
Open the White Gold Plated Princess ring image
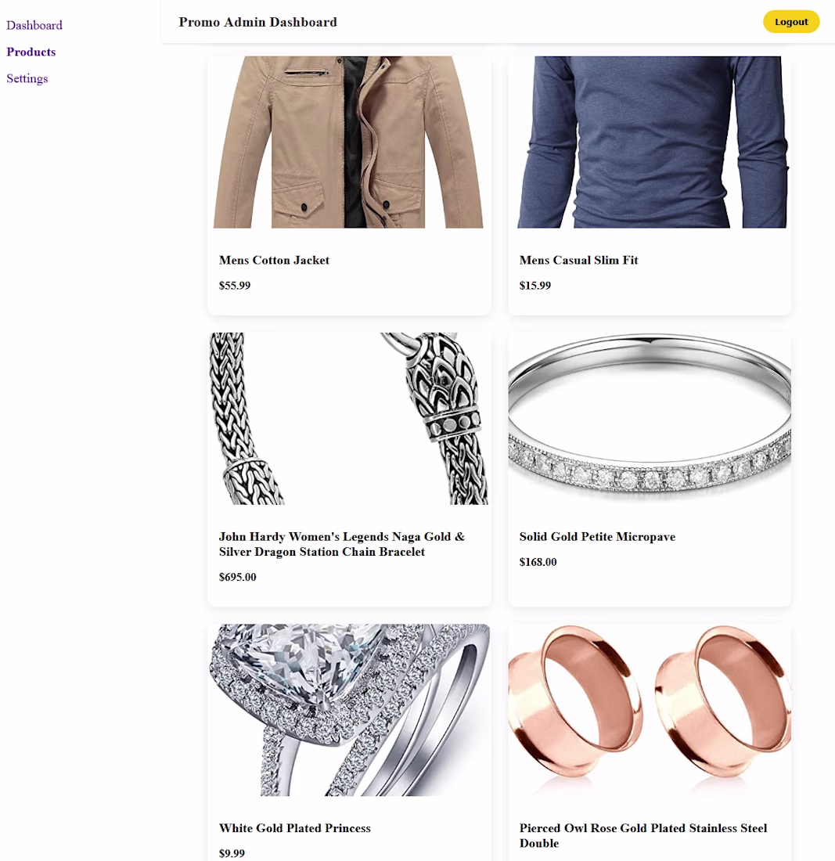pyautogui.click(x=349, y=710)
